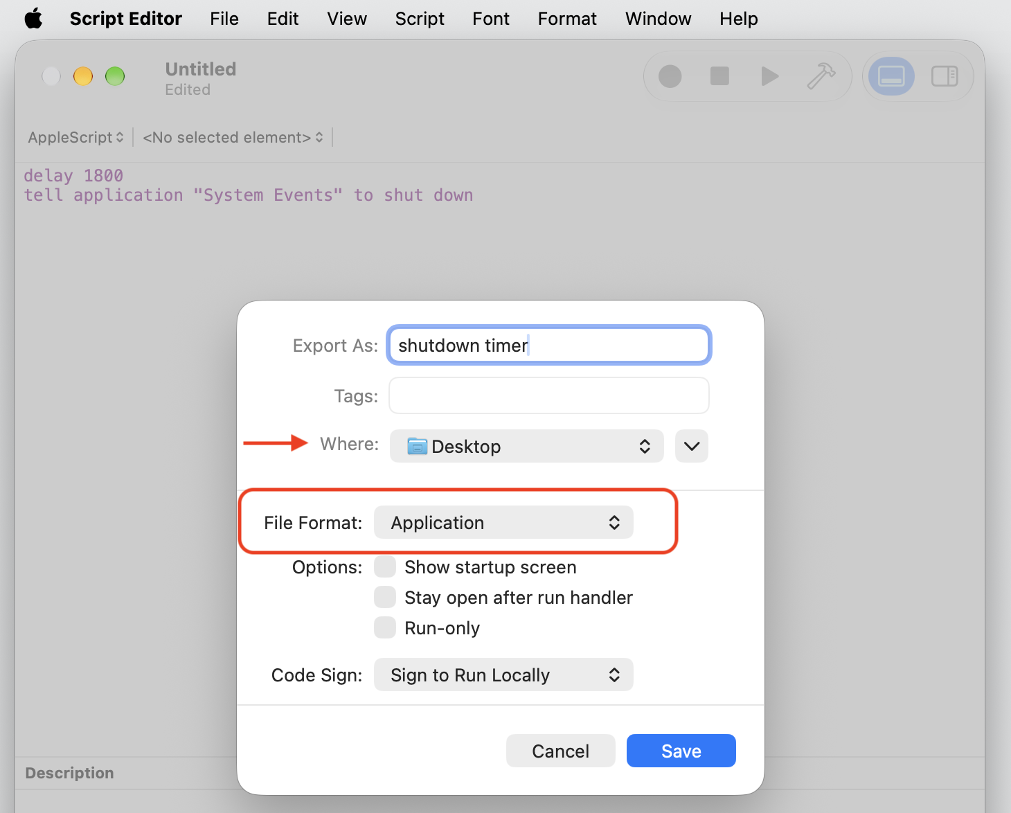1011x813 pixels.
Task: Open the Script Editor app menu
Action: click(125, 19)
